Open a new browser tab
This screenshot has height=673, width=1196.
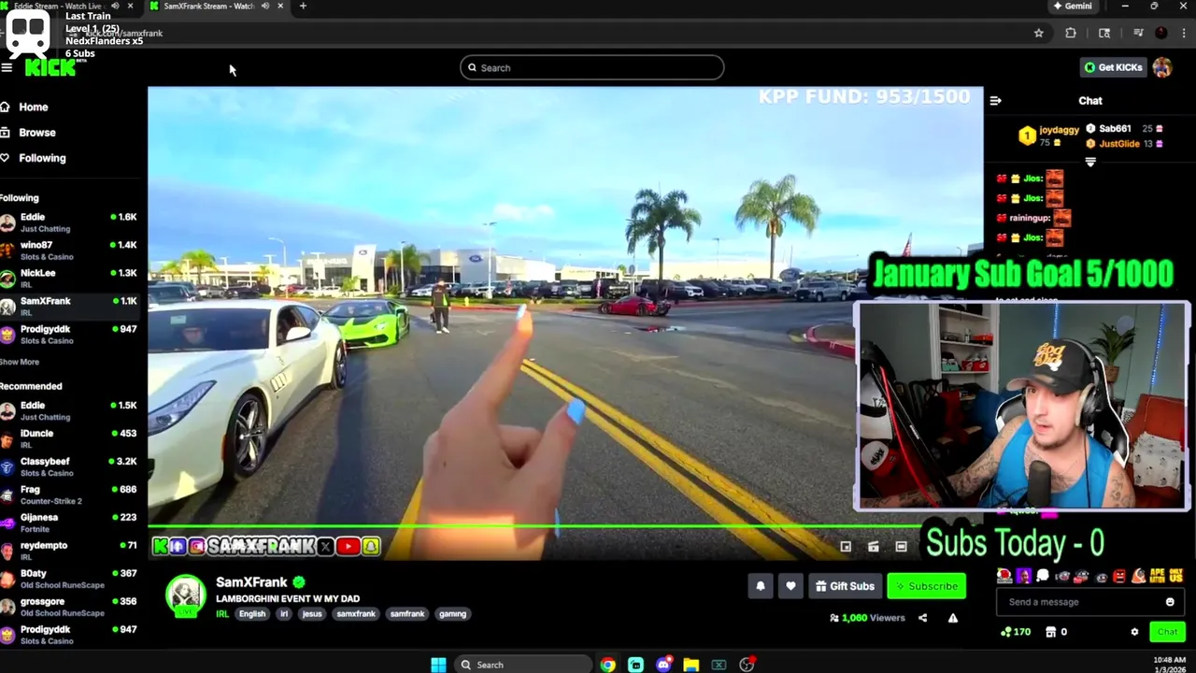[303, 6]
